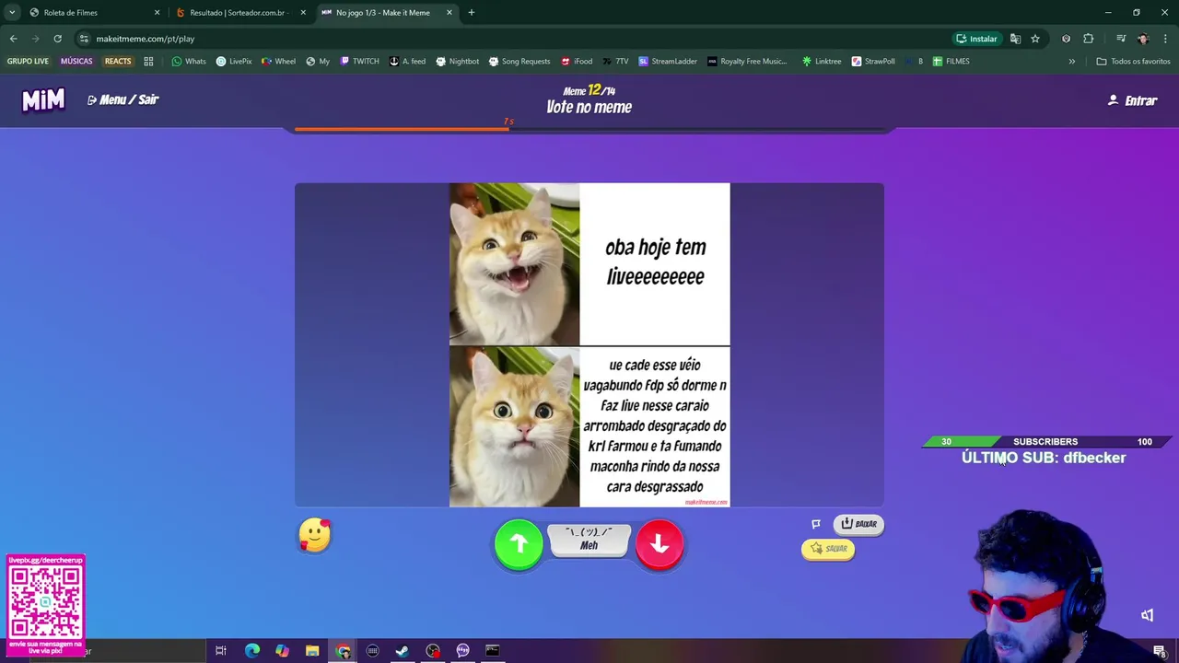Open the Royalty Free Music bookmark

point(747,62)
